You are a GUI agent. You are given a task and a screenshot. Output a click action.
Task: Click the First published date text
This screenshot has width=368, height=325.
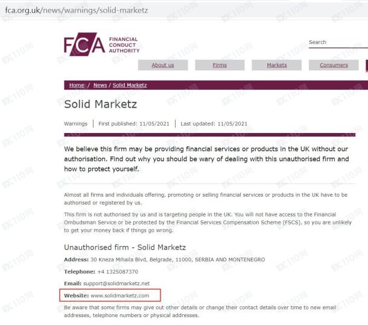[134, 123]
